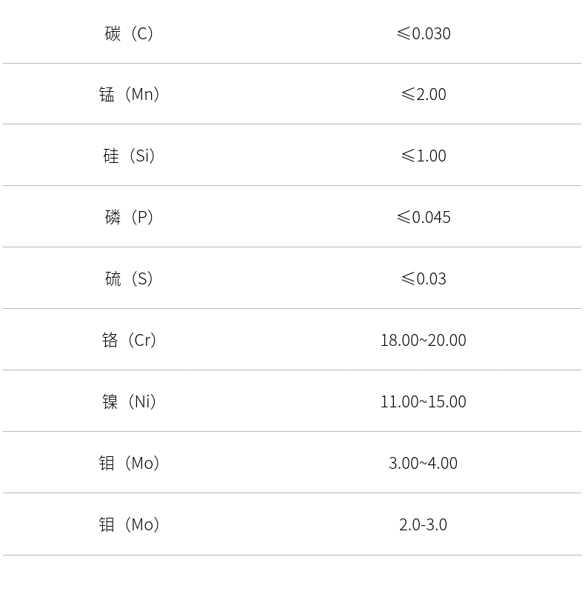Screen dimensions: 585x594
Task: Click the 锰 (Mn) element label
Action: [x=130, y=94]
